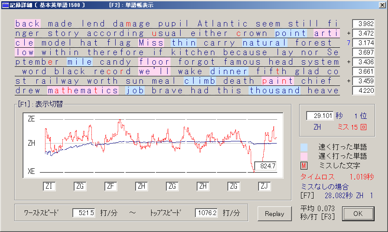Click the 4.220 row time field
The height and width of the screenshot is (232, 388).
(x=363, y=91)
